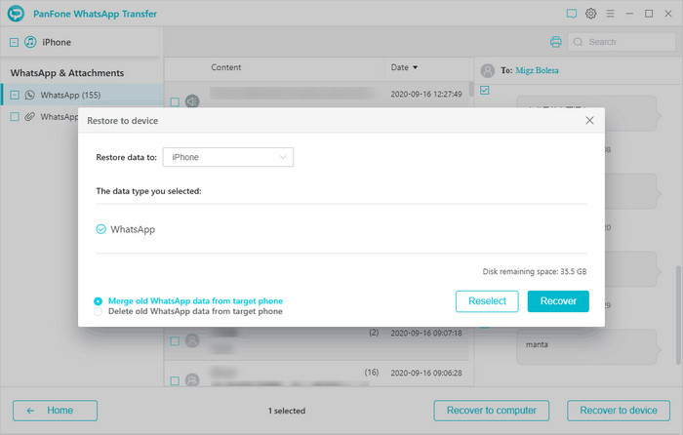This screenshot has width=683, height=435.
Task: Tick checkbox for 2020-09-16 09:06:28 row
Action: point(175,381)
